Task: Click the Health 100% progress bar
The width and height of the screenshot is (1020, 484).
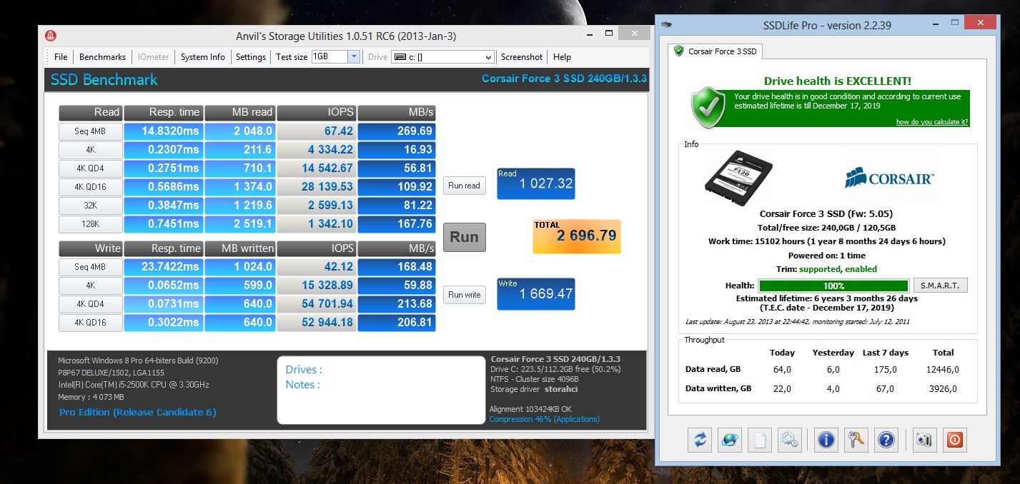Action: [833, 286]
